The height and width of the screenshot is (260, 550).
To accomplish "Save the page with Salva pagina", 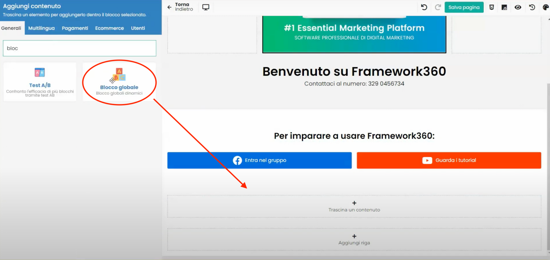I will coord(464,7).
